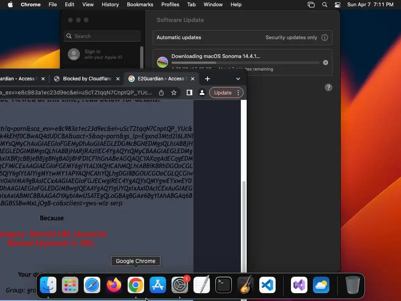Screen dimensions: 401x301
Task: Click 'Downloading macOS Sonoma 14.4.1...' text
Action: [216, 56]
